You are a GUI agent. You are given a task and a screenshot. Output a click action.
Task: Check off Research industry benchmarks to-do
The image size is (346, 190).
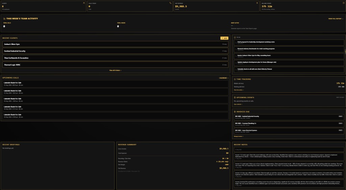coord(236,50)
